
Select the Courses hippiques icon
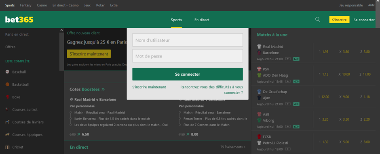(x=8, y=134)
